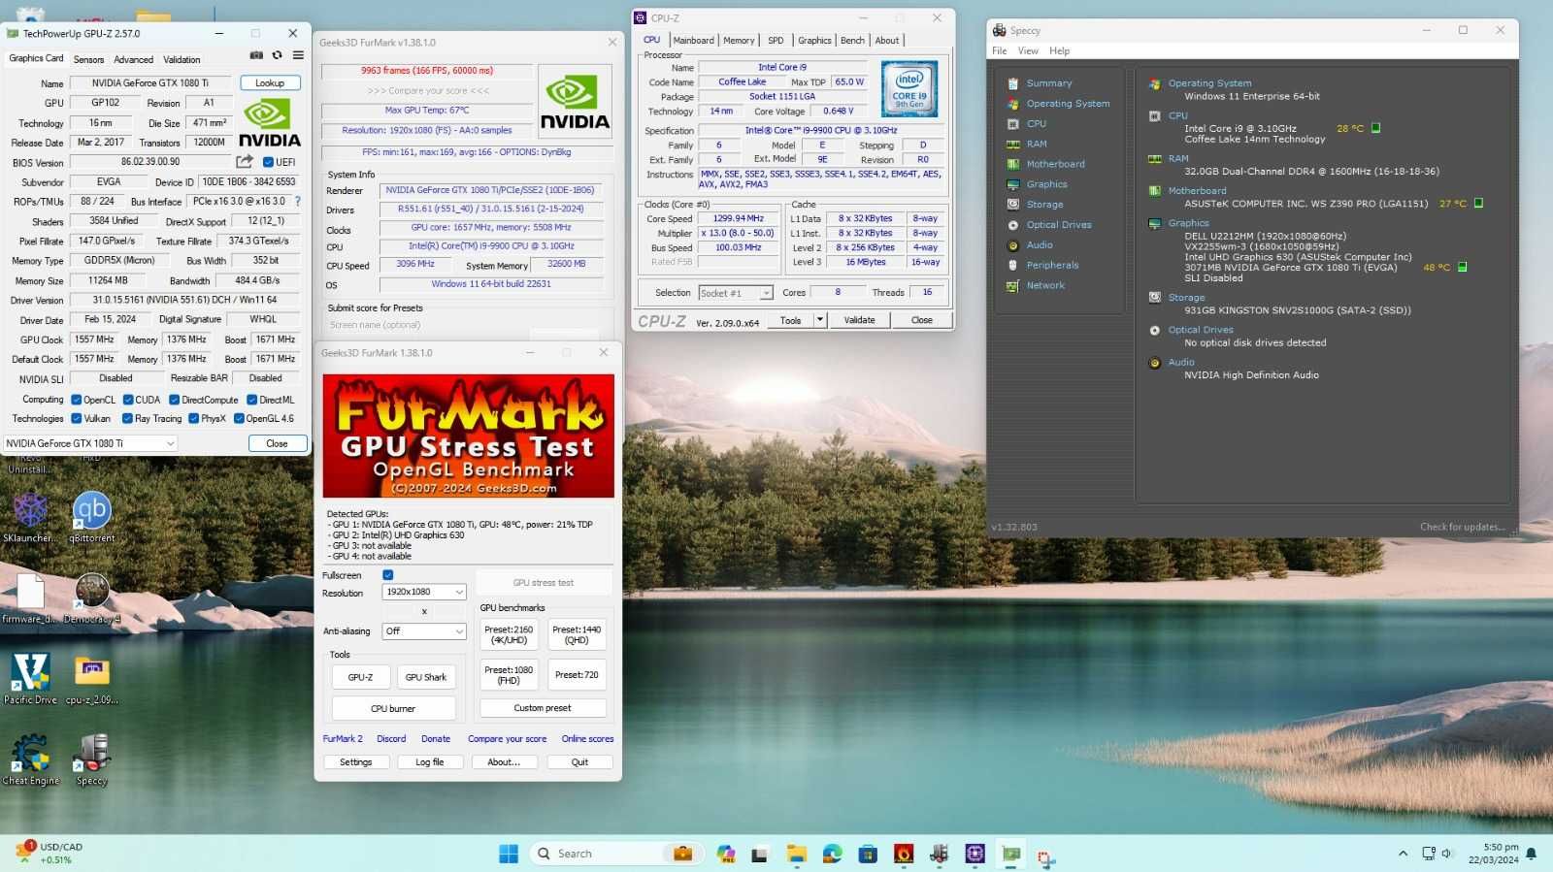
Task: Select Network in the Speccy sidebar
Action: (1045, 285)
